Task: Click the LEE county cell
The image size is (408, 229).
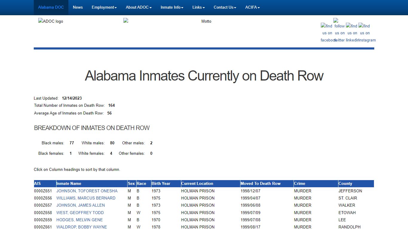Action: pyautogui.click(x=342, y=220)
